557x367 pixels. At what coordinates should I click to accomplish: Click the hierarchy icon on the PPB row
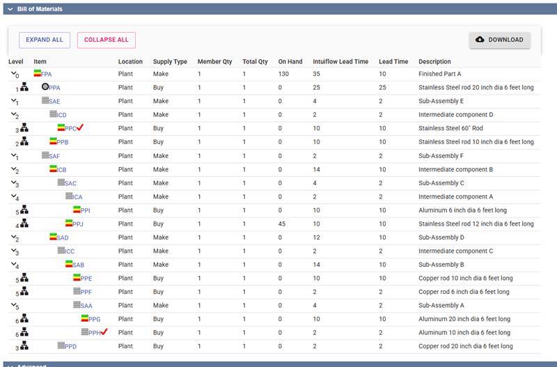(x=24, y=141)
